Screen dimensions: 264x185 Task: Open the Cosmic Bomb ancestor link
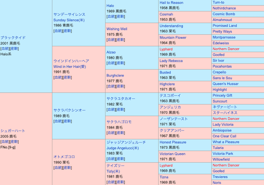pyautogui.click(x=224, y=14)
